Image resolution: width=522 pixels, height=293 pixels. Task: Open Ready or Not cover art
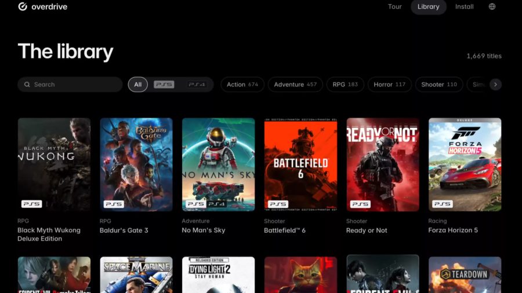[x=383, y=164]
